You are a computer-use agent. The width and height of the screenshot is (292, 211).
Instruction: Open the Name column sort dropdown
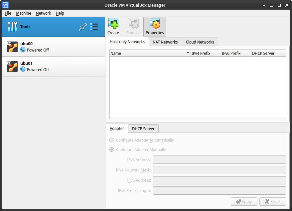(187, 53)
